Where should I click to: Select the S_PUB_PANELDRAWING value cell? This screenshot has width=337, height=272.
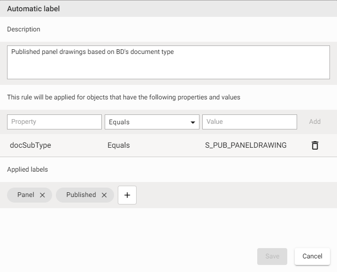245,145
